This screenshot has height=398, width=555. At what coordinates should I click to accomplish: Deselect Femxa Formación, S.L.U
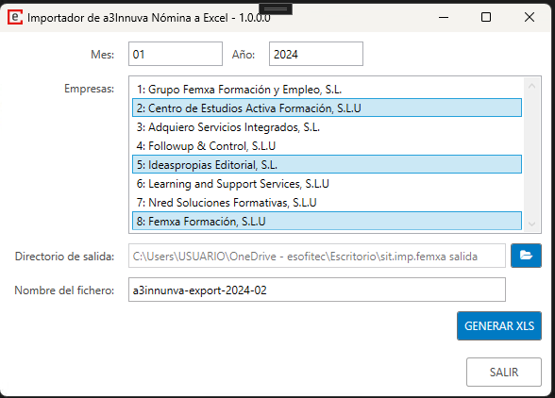(x=327, y=221)
